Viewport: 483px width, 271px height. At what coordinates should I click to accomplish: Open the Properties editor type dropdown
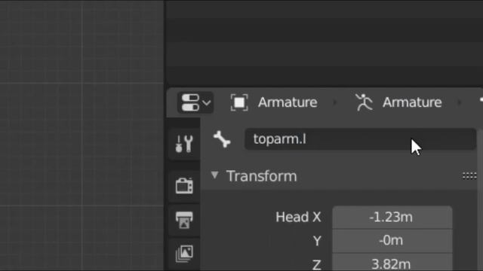coord(195,102)
